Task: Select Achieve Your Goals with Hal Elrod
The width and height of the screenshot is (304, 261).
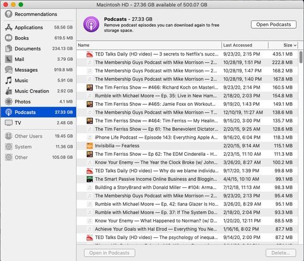Action: click(x=187, y=229)
